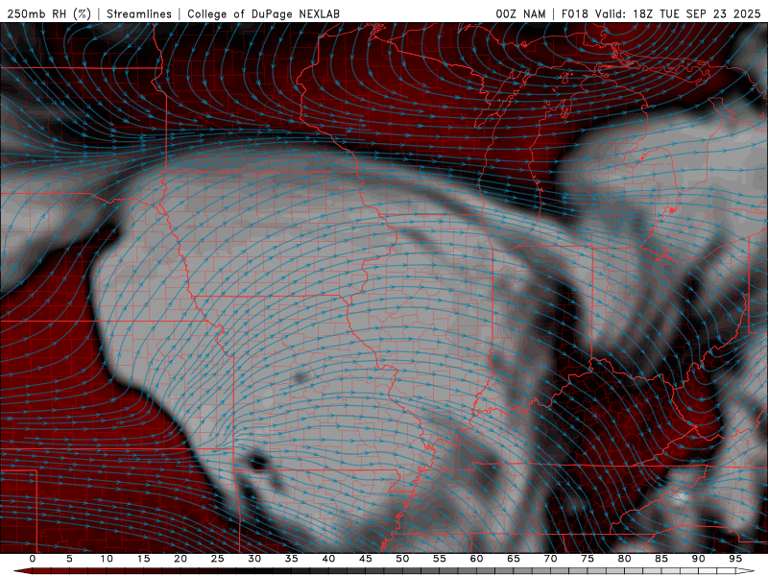Screen dimensions: 768x576
Task: Click the colorbar label "15"
Action: [143, 559]
